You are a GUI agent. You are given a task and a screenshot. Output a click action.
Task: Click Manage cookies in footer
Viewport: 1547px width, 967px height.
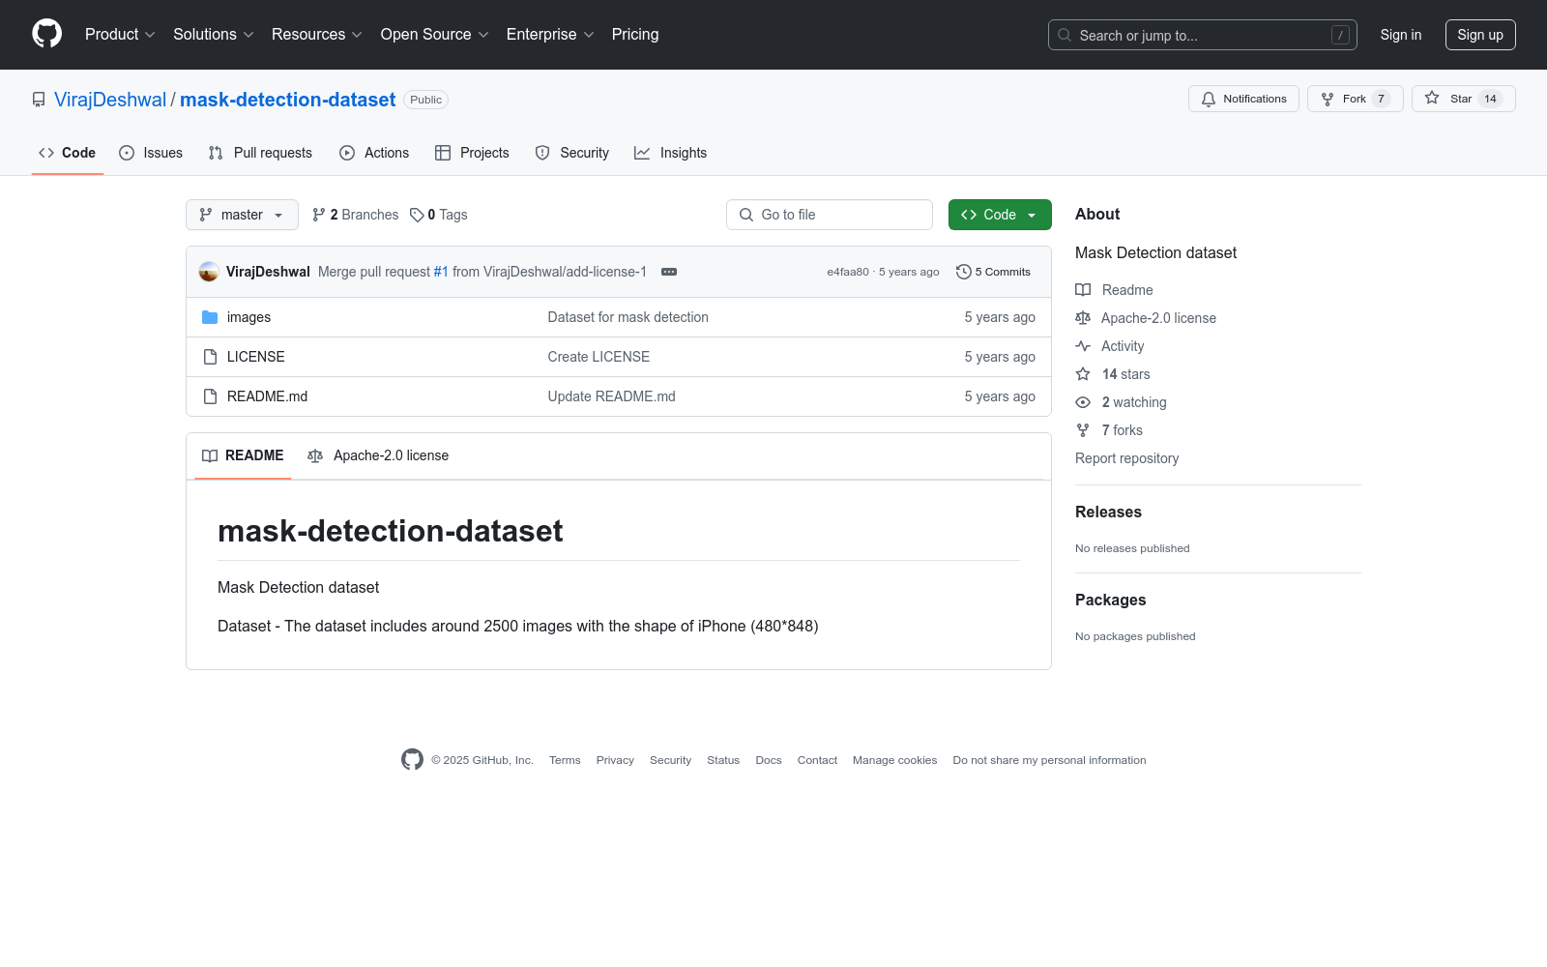pyautogui.click(x=895, y=760)
